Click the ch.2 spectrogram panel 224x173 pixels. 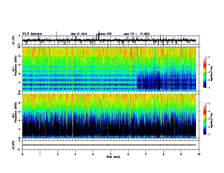pos(109,116)
